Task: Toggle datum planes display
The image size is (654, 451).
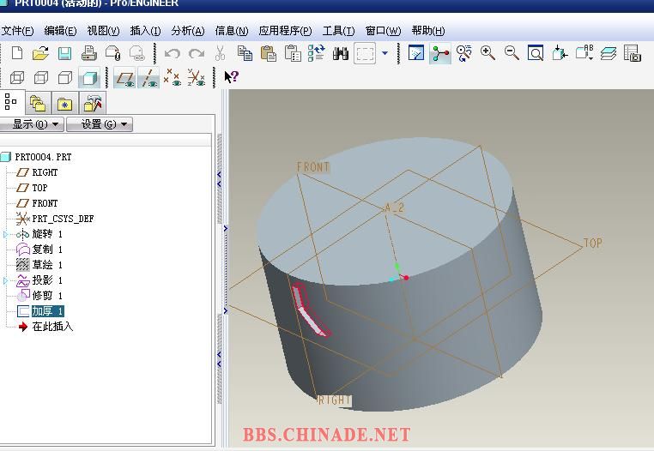Action: pos(124,79)
